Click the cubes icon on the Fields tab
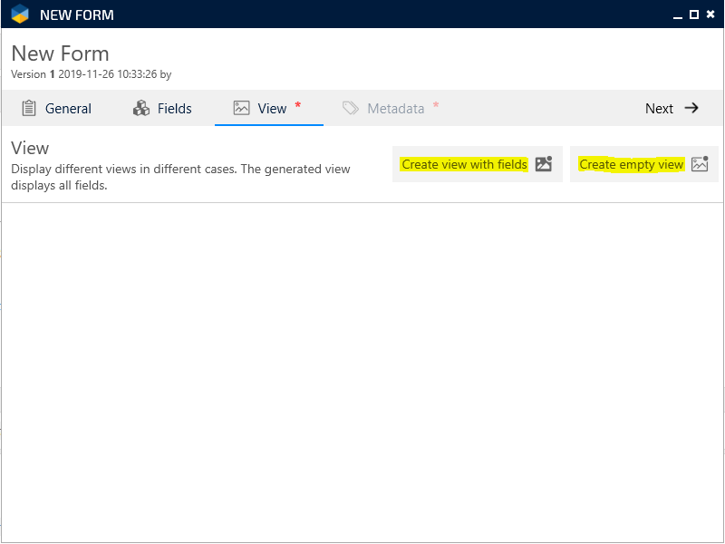The width and height of the screenshot is (725, 544). tap(141, 108)
